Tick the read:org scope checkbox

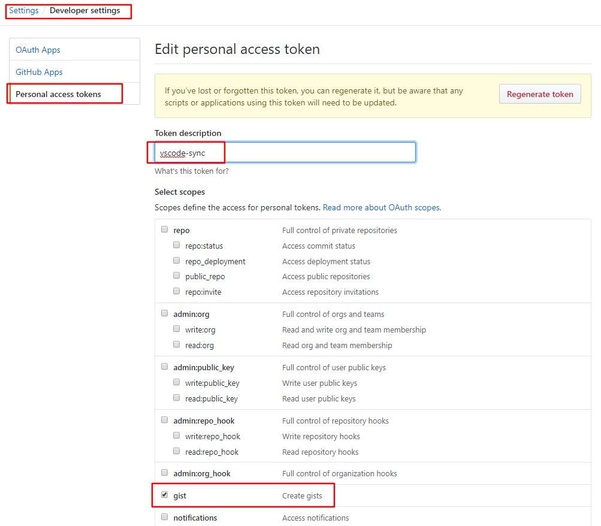click(x=177, y=344)
